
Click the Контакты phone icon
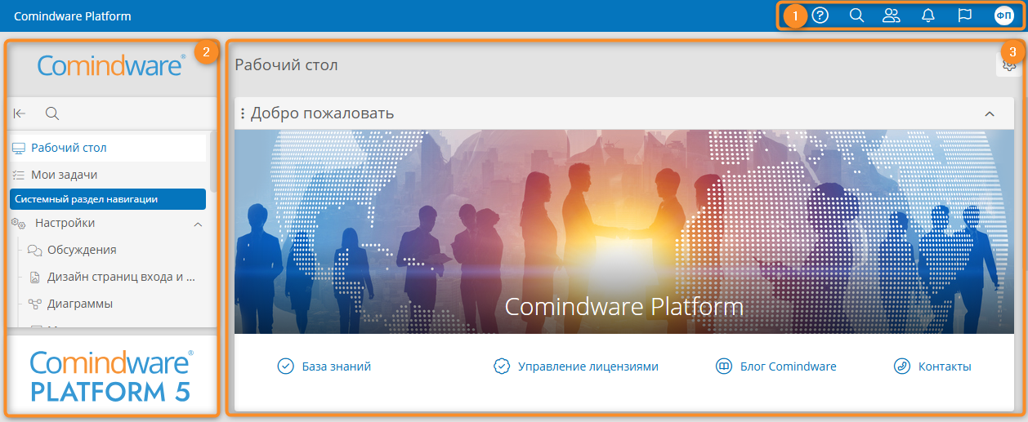(x=901, y=366)
